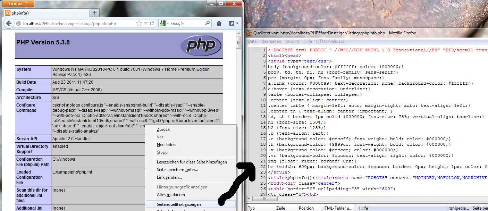Go back with the browser back arrow

9,24
